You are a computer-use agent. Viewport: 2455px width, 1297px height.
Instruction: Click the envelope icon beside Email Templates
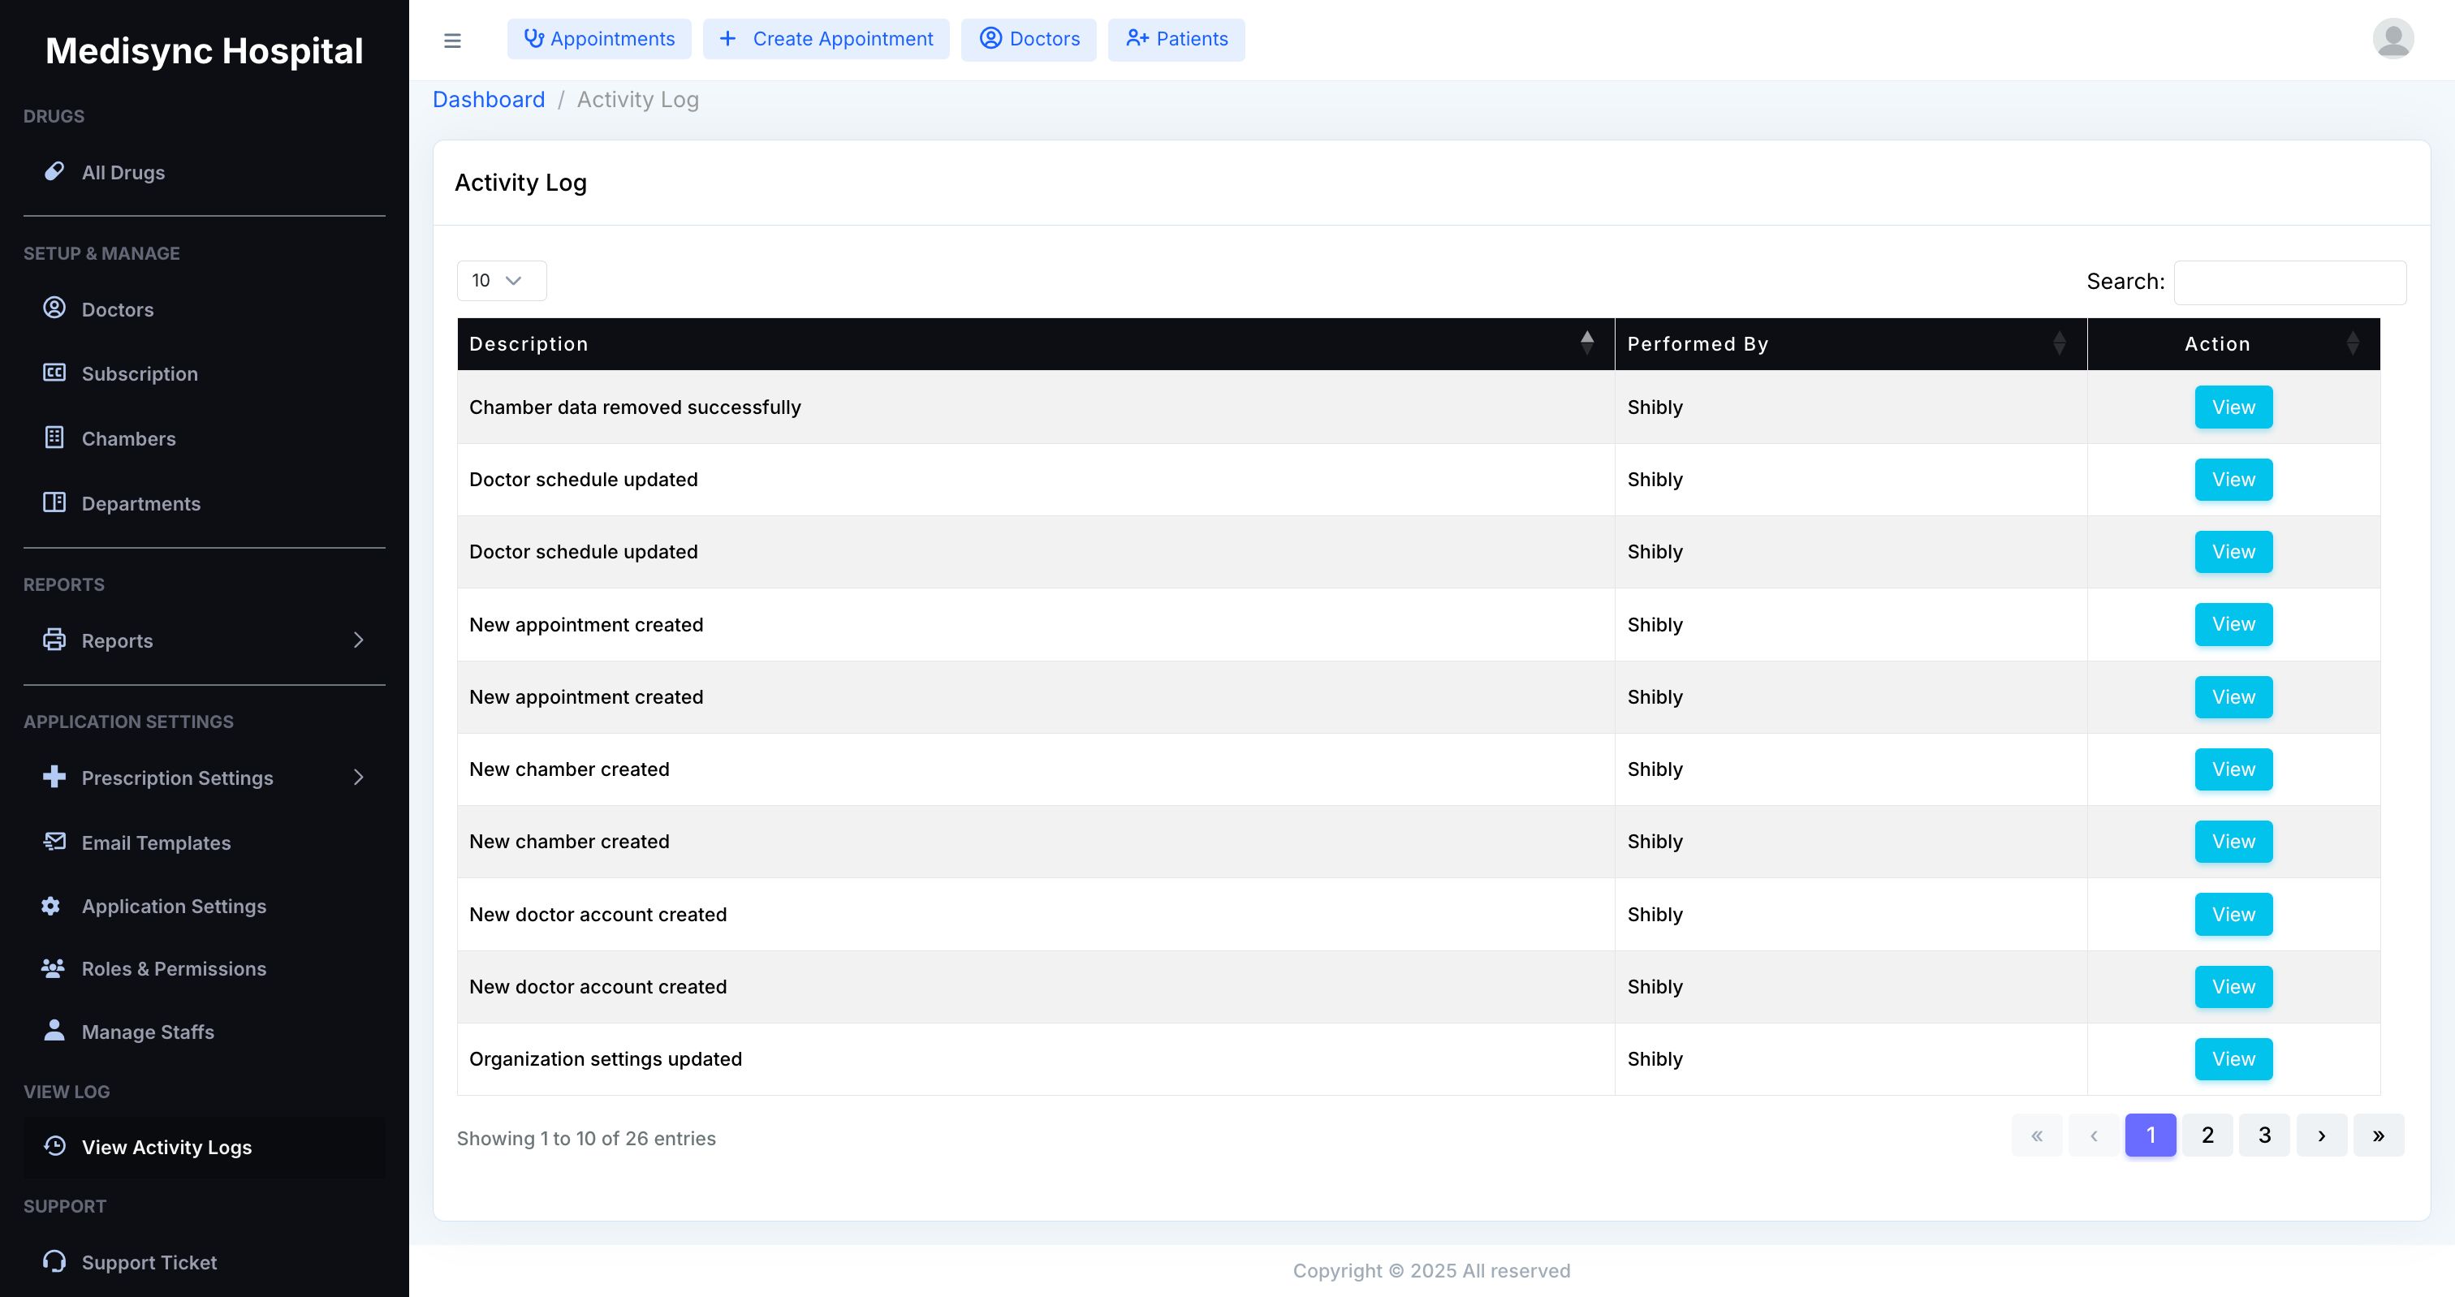point(54,842)
